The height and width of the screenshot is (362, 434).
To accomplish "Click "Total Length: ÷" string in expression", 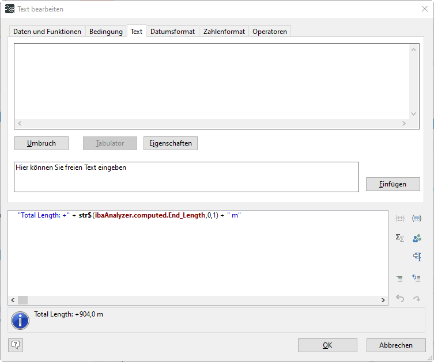I will click(x=44, y=215).
